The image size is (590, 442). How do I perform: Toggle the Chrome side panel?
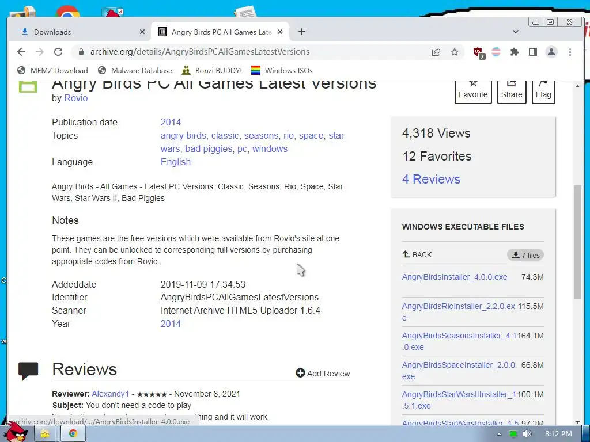tap(533, 52)
